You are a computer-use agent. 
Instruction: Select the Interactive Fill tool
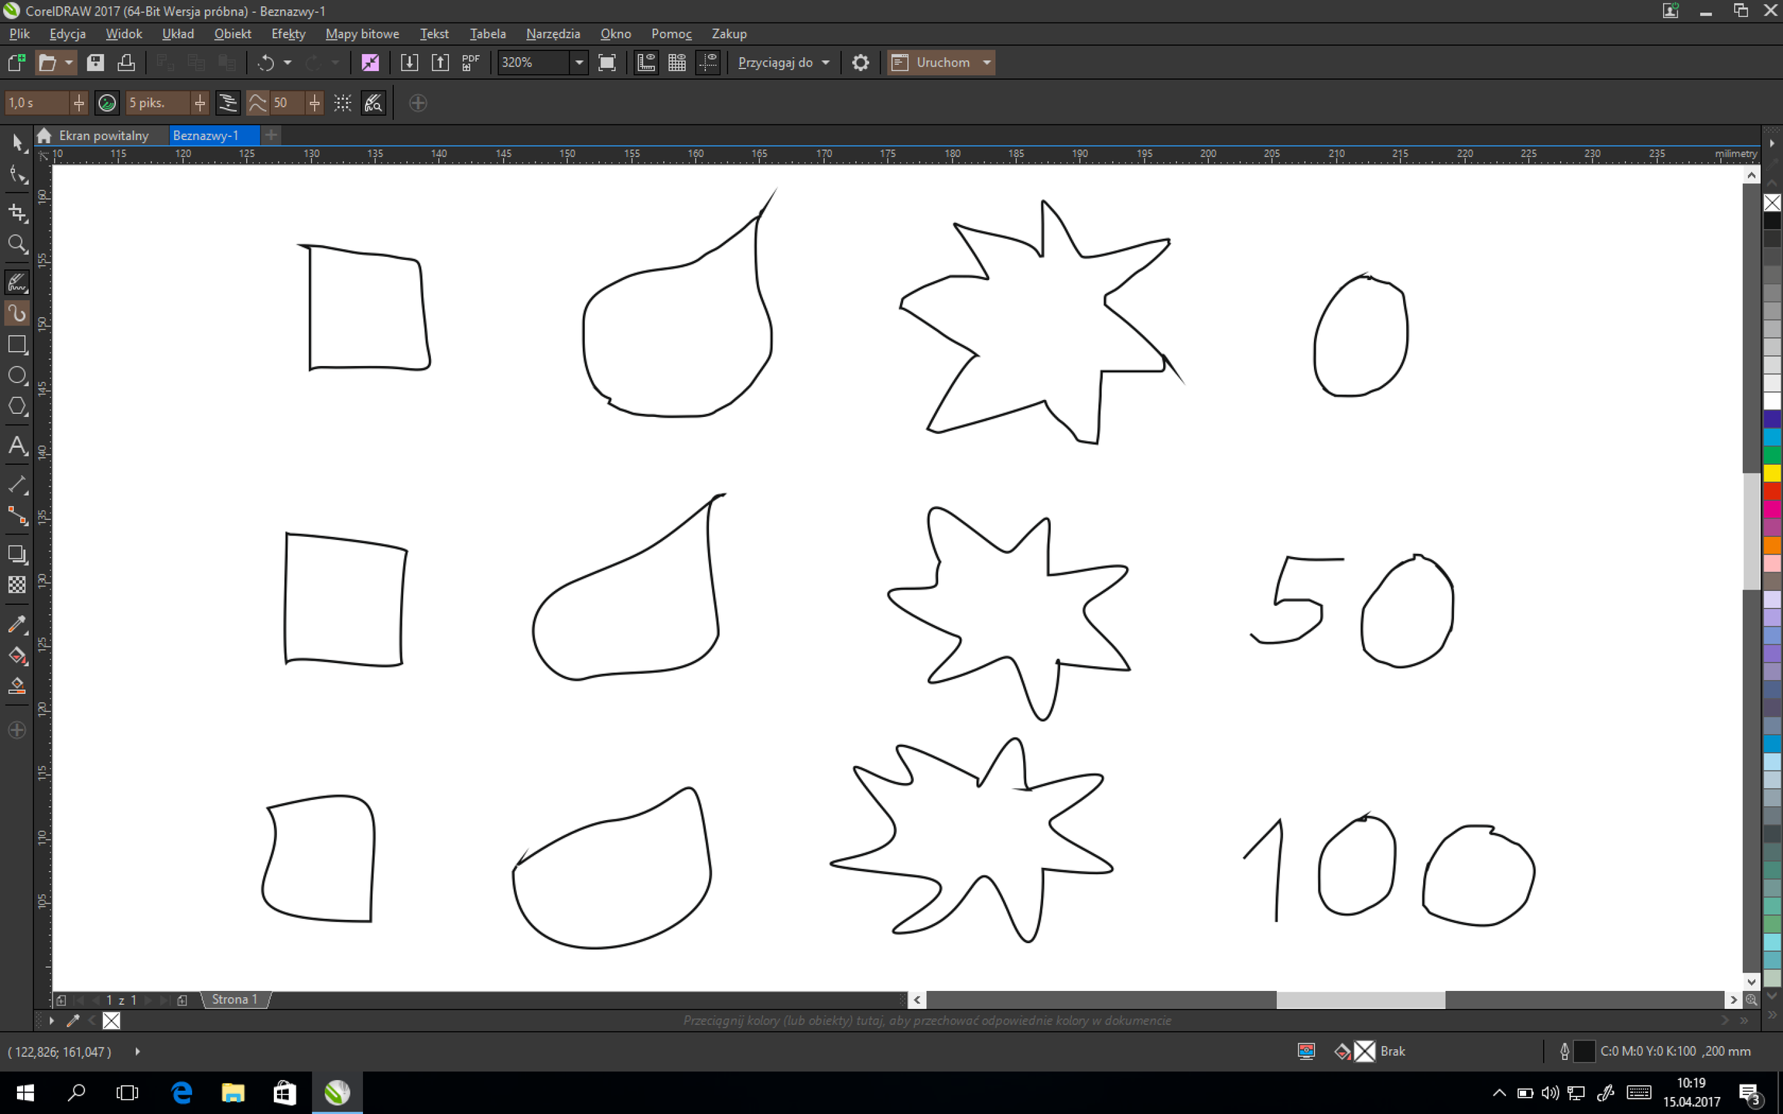(17, 656)
